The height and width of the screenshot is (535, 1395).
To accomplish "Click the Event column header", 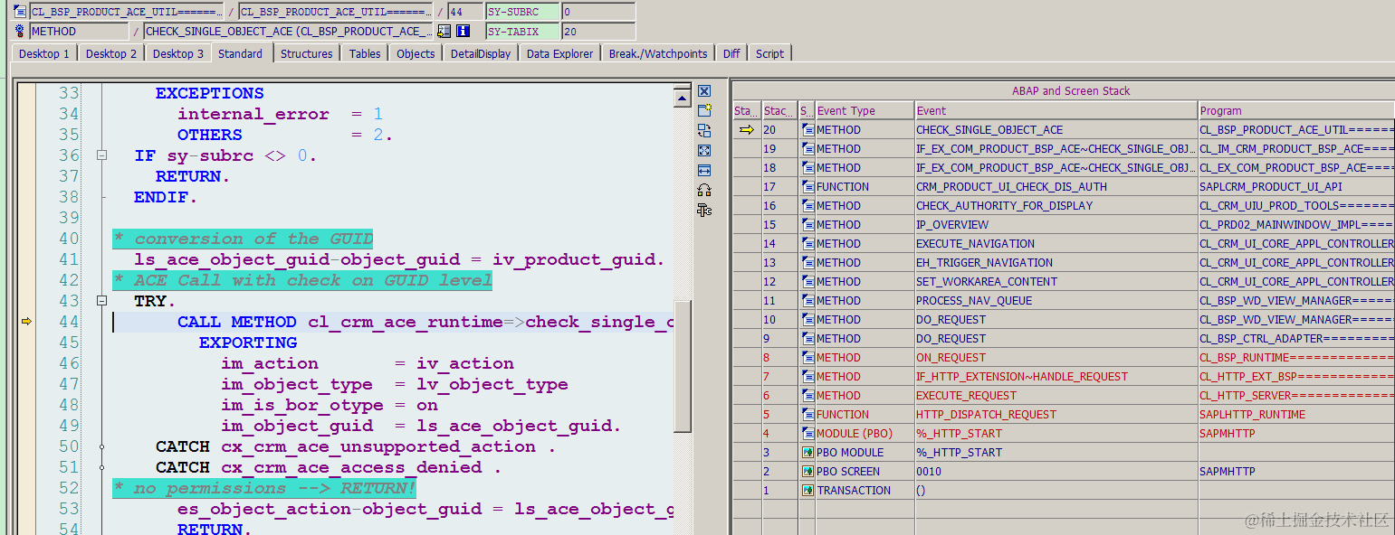I will pyautogui.click(x=1056, y=110).
